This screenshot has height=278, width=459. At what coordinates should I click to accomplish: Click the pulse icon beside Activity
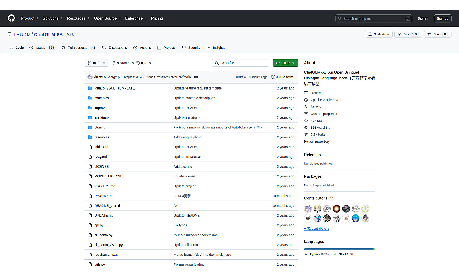(x=306, y=107)
